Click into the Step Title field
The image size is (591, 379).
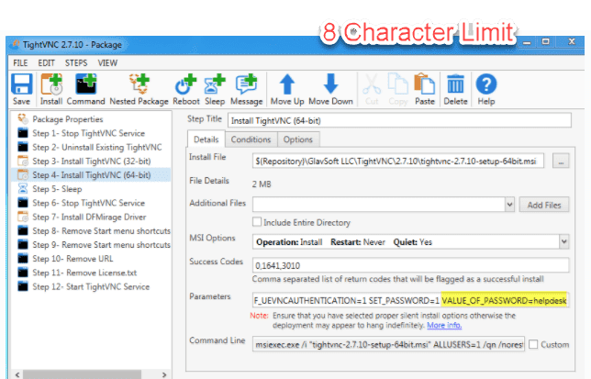[x=399, y=120]
